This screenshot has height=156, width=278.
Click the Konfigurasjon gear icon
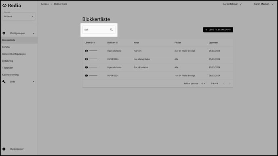4,33
